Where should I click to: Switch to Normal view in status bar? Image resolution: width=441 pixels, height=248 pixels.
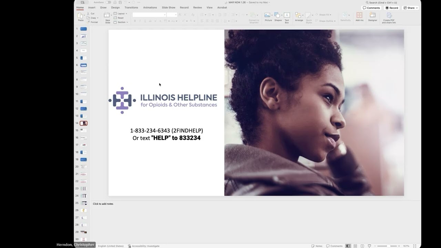coord(348,246)
